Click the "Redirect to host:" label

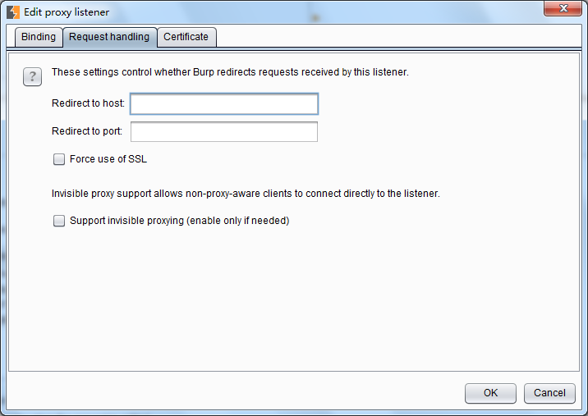[x=88, y=103]
